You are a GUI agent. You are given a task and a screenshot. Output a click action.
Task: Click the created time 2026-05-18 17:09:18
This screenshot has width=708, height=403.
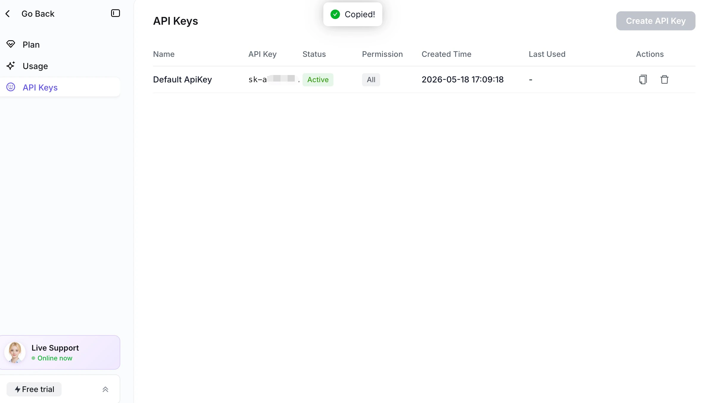pyautogui.click(x=462, y=79)
